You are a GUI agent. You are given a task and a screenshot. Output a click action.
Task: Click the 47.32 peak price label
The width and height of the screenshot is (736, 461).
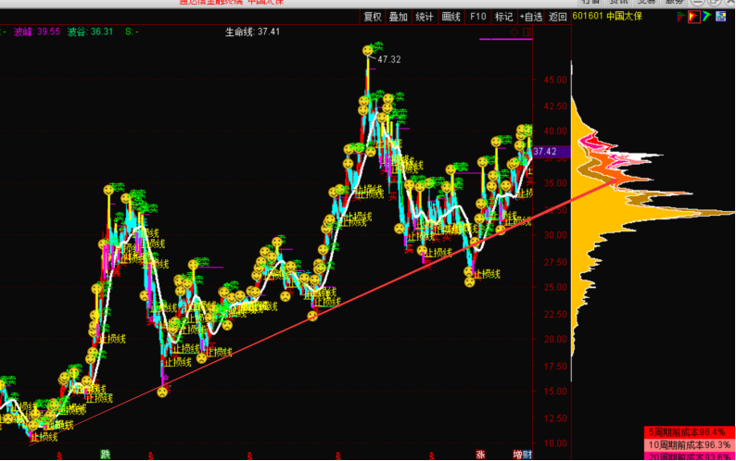[389, 59]
